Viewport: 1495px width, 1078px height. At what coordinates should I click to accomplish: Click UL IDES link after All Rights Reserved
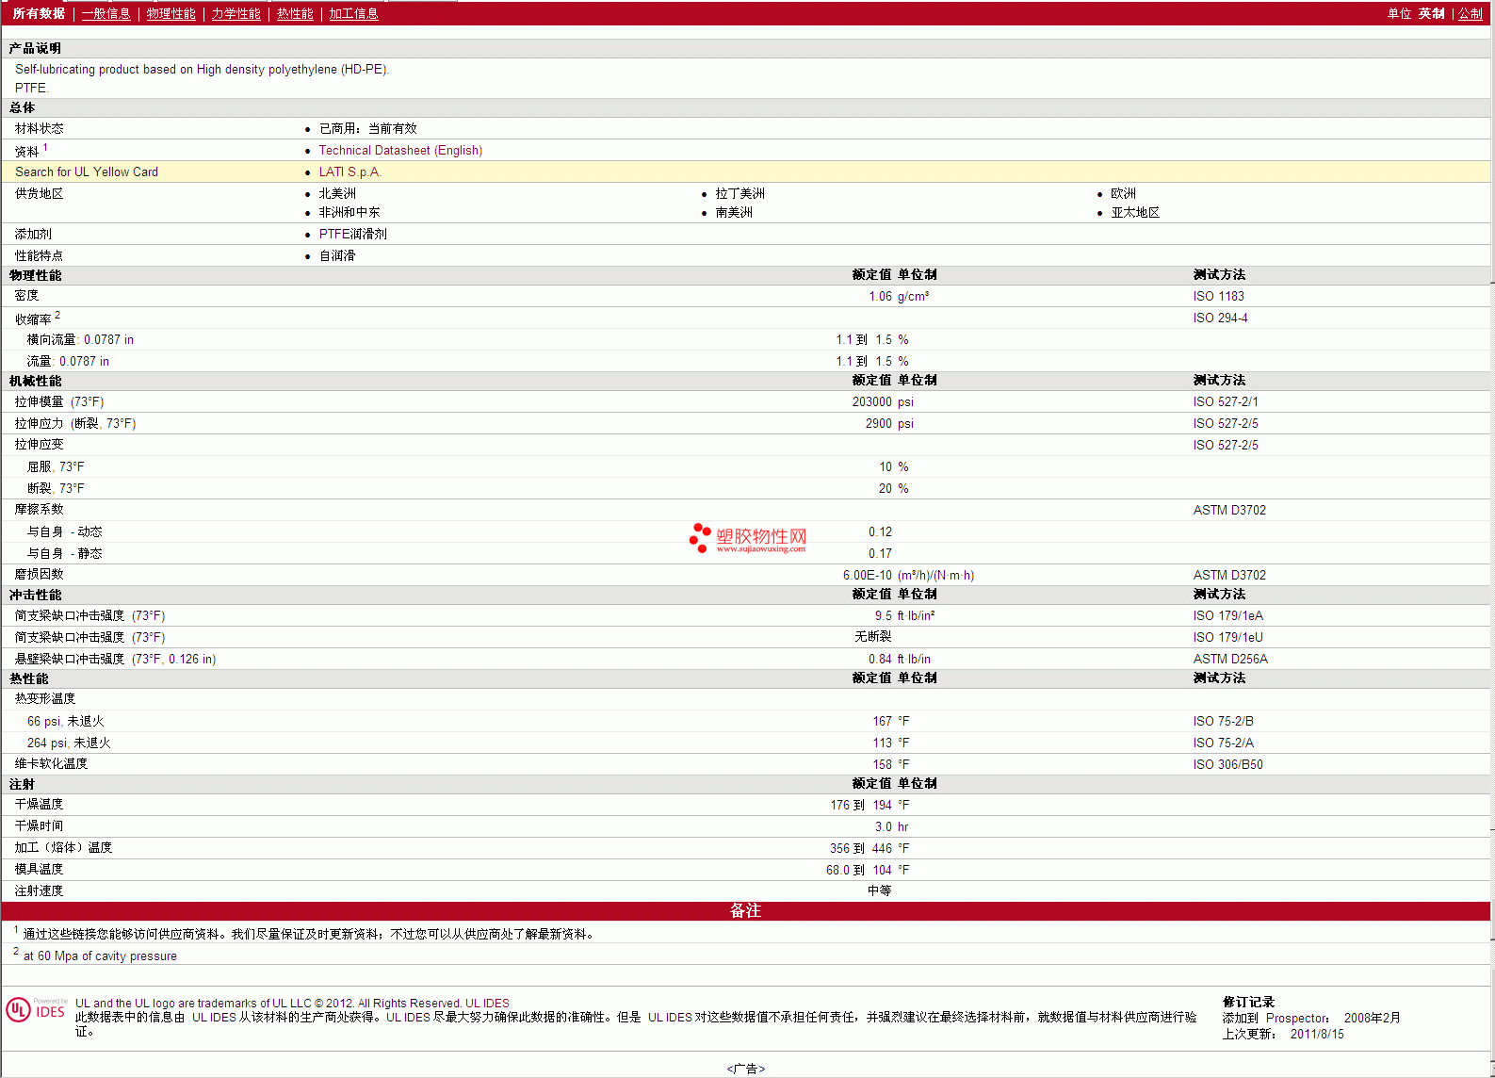[x=487, y=1003]
